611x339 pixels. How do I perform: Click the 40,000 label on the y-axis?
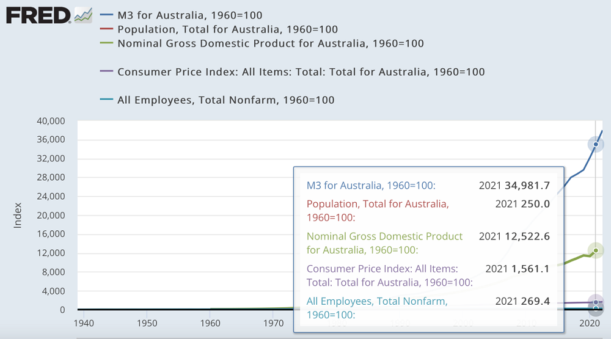tap(51, 121)
